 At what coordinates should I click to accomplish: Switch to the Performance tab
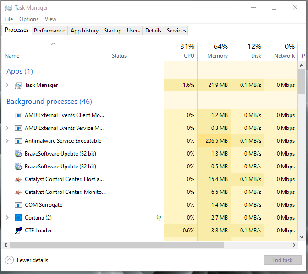click(49, 31)
